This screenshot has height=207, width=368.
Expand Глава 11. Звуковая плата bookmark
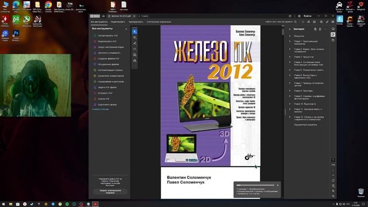tap(290, 109)
